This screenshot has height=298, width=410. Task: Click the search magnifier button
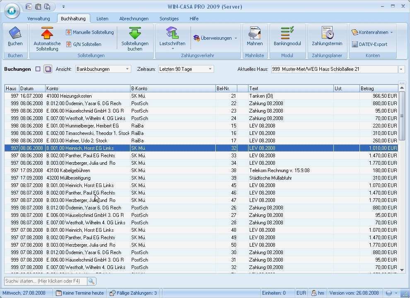click(x=92, y=281)
